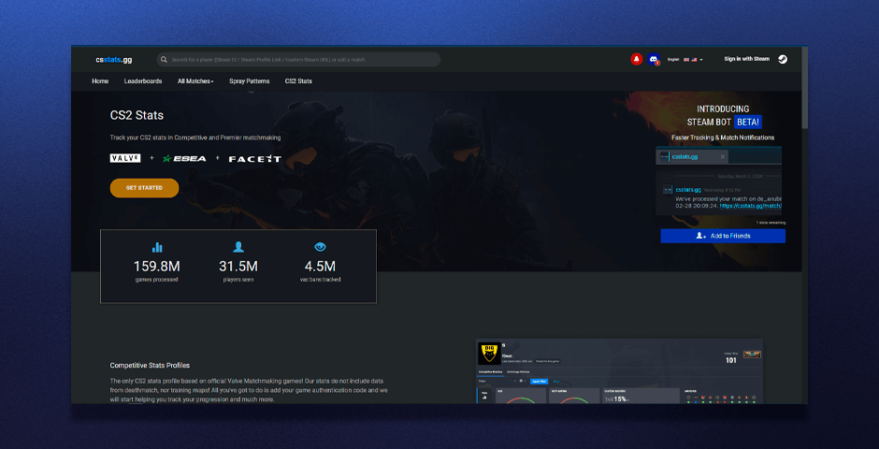Click the CS2 Stats heading
This screenshot has width=879, height=449.
coord(137,115)
